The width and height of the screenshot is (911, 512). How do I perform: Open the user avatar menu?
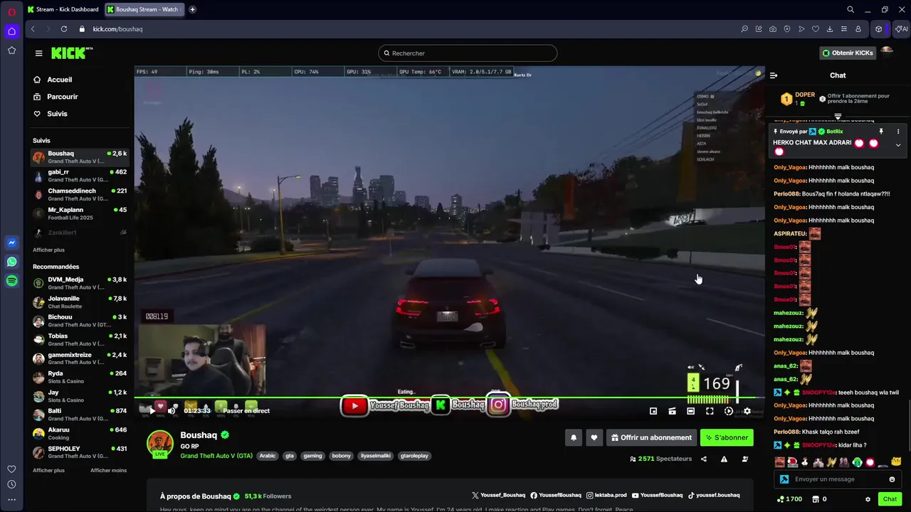click(887, 51)
